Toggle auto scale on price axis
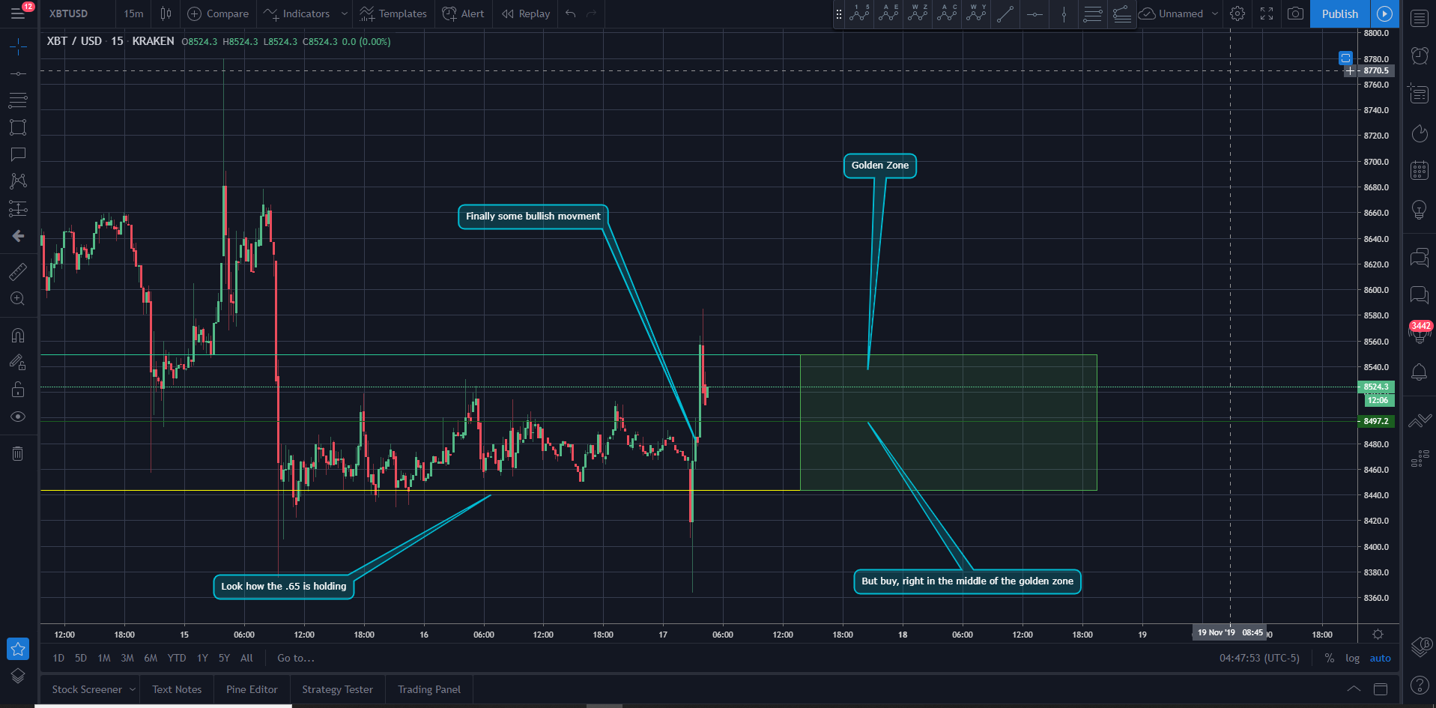 coord(1380,658)
